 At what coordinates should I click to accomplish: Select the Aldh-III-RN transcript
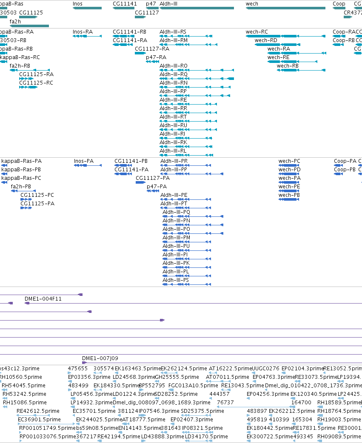pyautogui.click(x=195, y=87)
